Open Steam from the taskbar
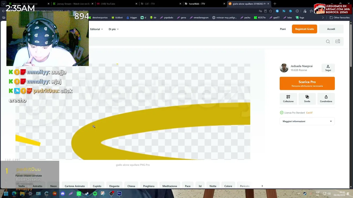The width and height of the screenshot is (353, 198). [87, 194]
